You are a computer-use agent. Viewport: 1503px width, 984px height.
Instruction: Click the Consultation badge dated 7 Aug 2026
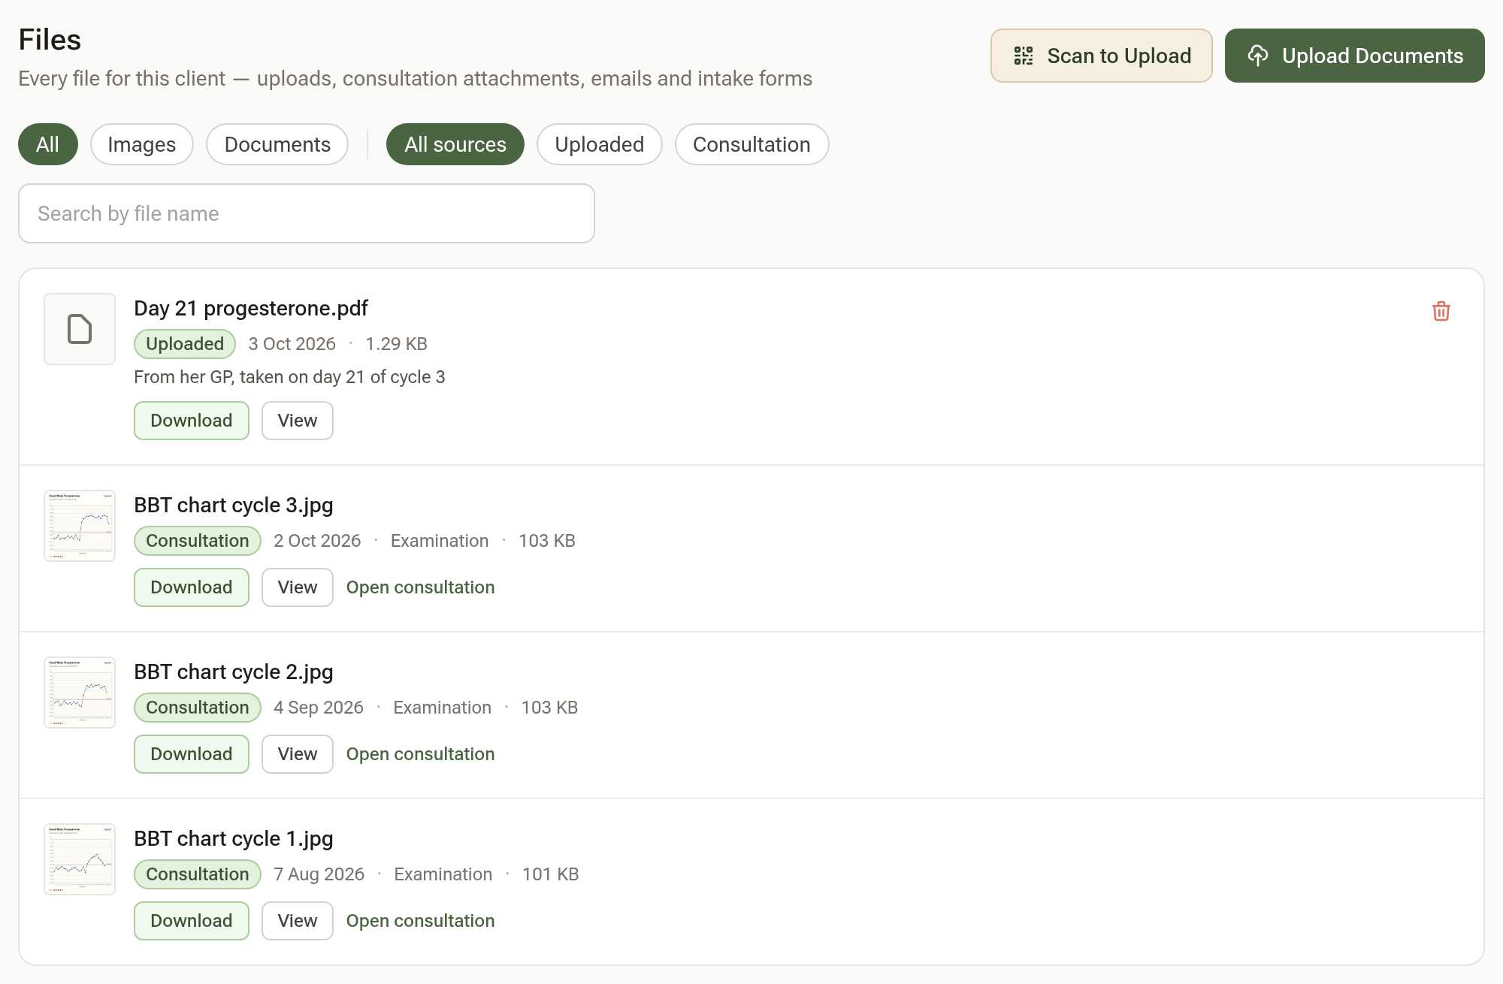(x=198, y=874)
